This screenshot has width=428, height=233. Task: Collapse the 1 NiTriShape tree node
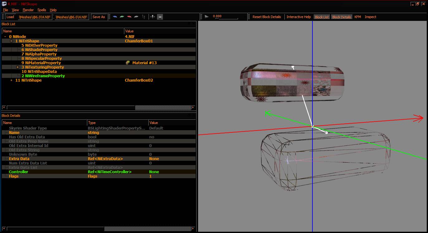coord(12,41)
